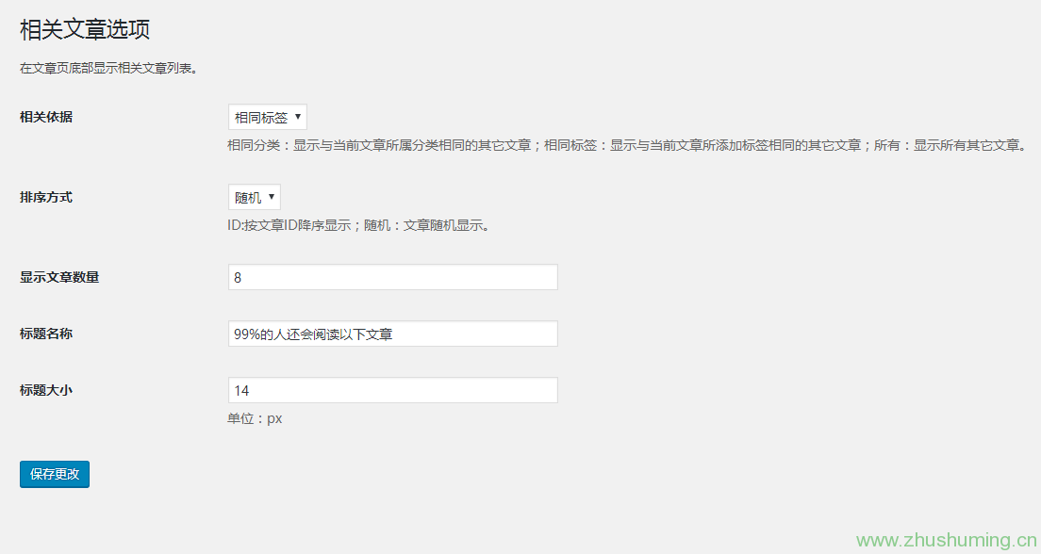Focus the 标题大小 field containing 14

392,390
